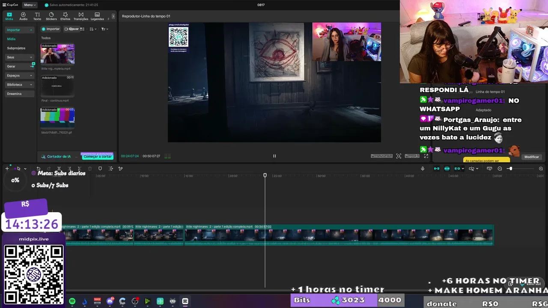Open the cursor tool mode dropdown
This screenshot has width=548, height=308.
pos(25,169)
